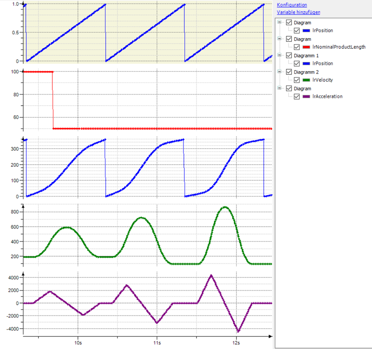
Task: Click the 12s label on time axis
Action: 236,342
